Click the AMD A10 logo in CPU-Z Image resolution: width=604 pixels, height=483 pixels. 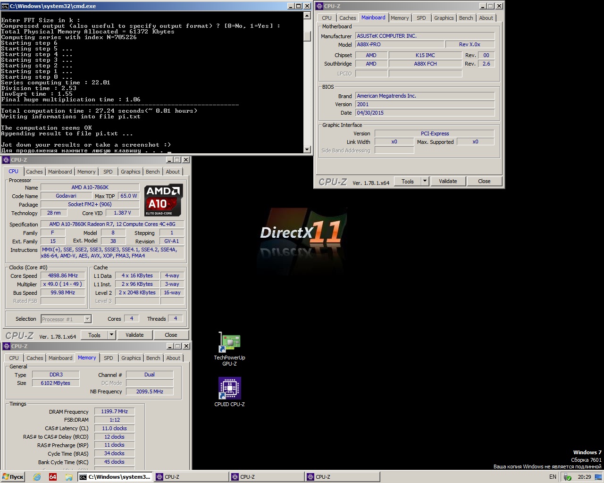pos(163,200)
